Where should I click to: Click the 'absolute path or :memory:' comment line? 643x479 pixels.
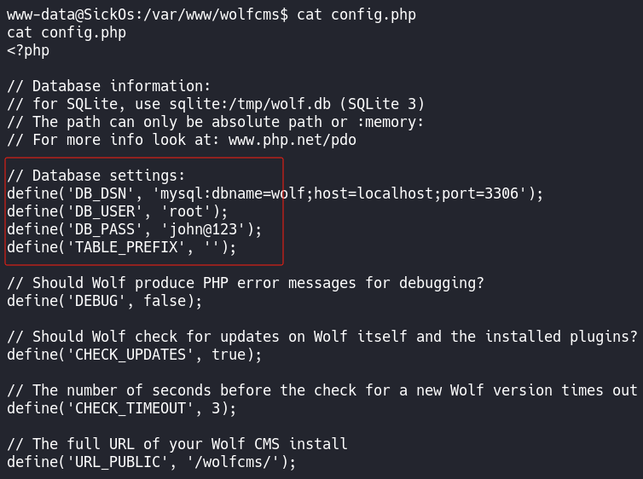point(216,122)
